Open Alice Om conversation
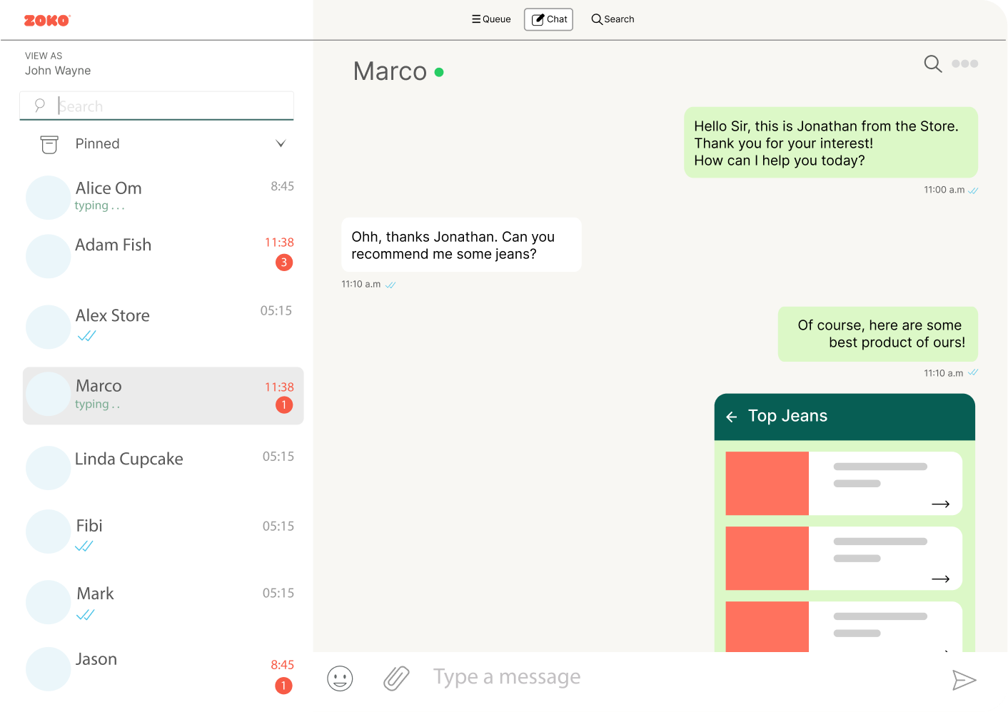1008x712 pixels. point(163,196)
